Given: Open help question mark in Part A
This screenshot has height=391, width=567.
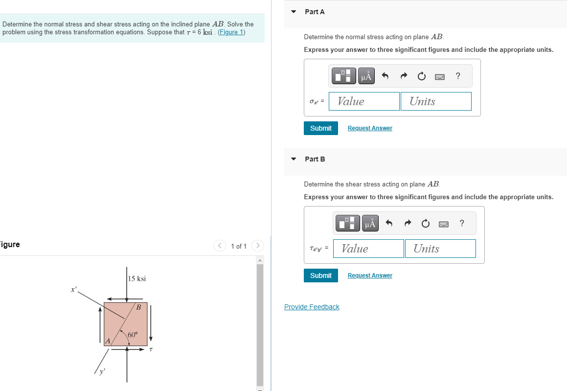Looking at the screenshot, I should coord(458,76).
